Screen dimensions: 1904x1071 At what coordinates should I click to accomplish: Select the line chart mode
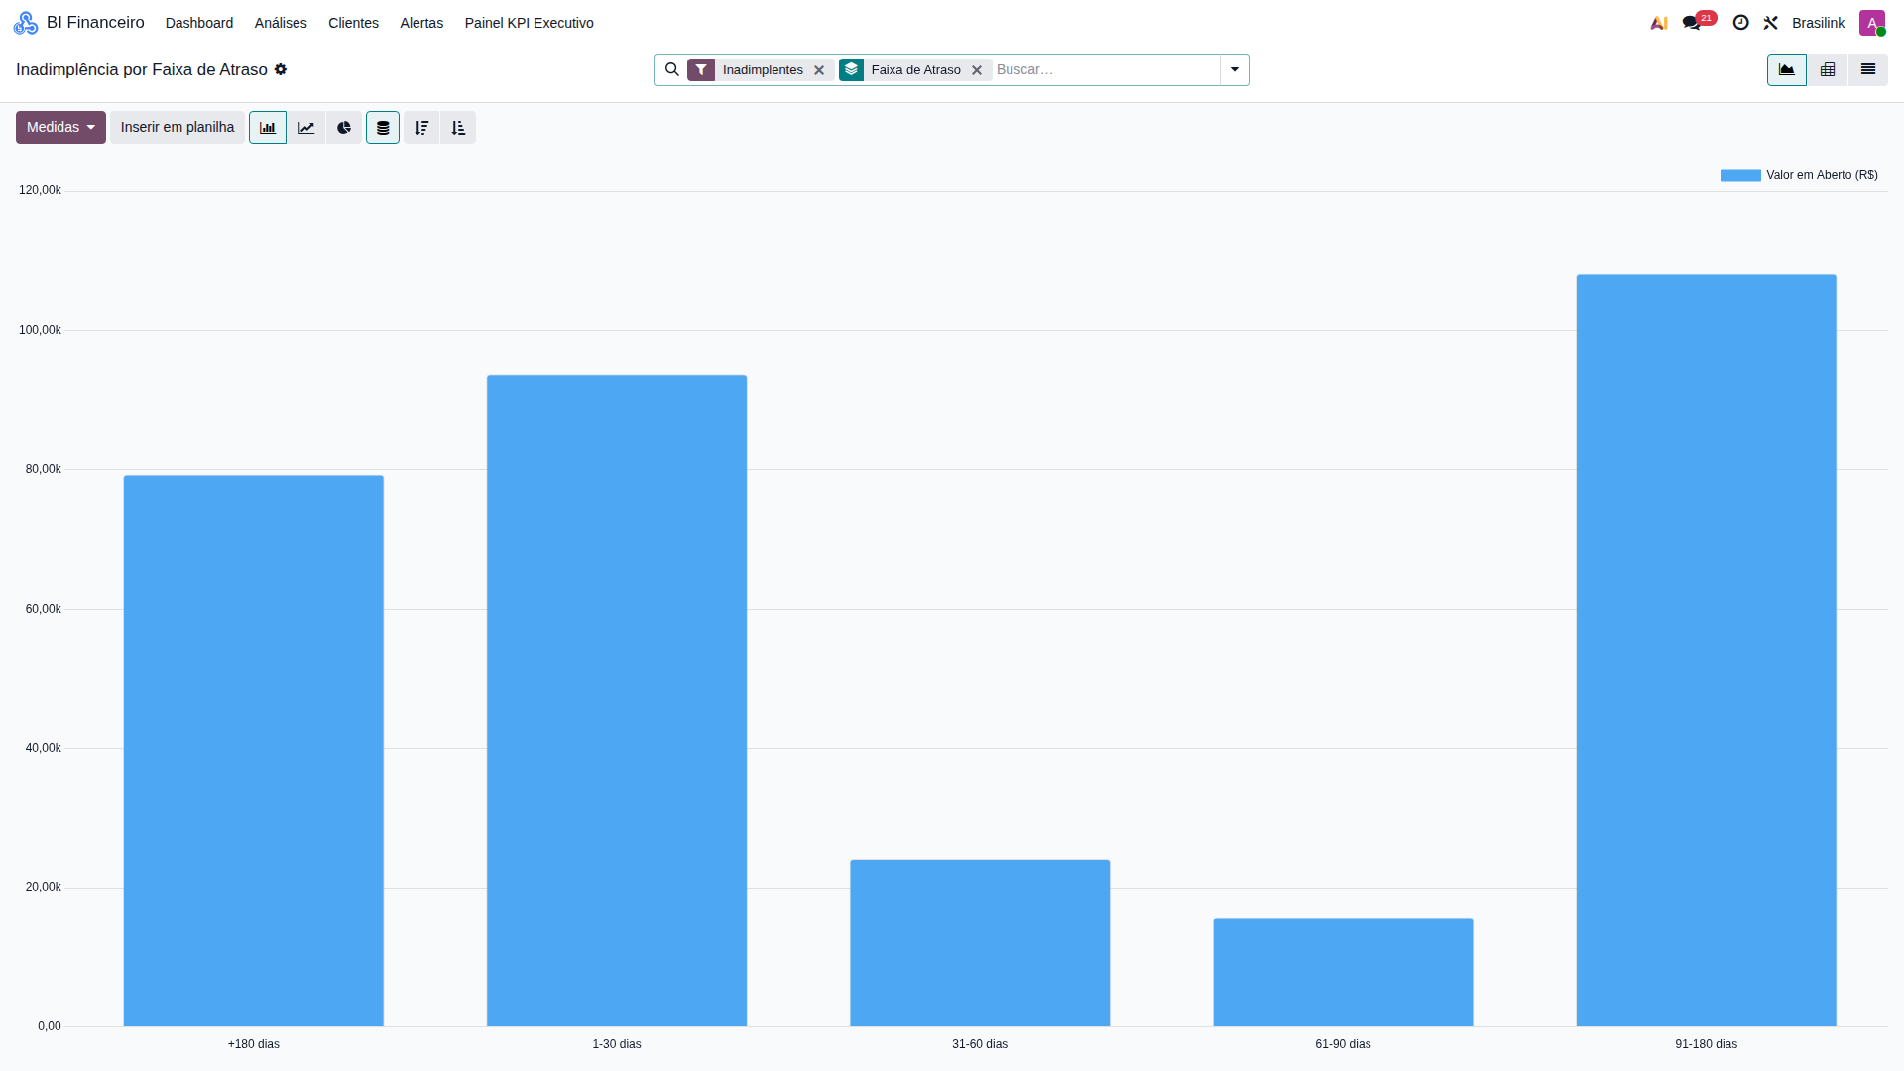(x=306, y=128)
